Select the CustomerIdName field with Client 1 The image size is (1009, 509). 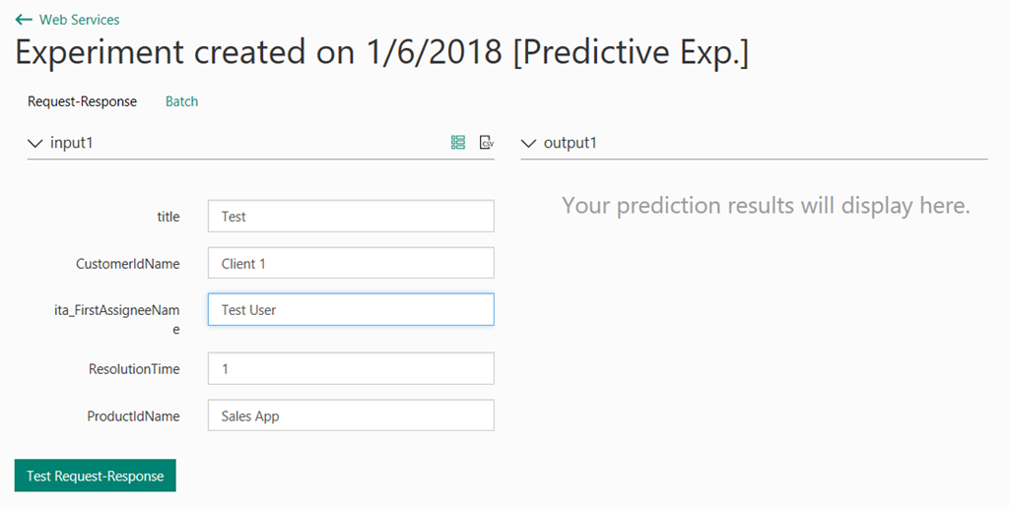[x=351, y=263]
